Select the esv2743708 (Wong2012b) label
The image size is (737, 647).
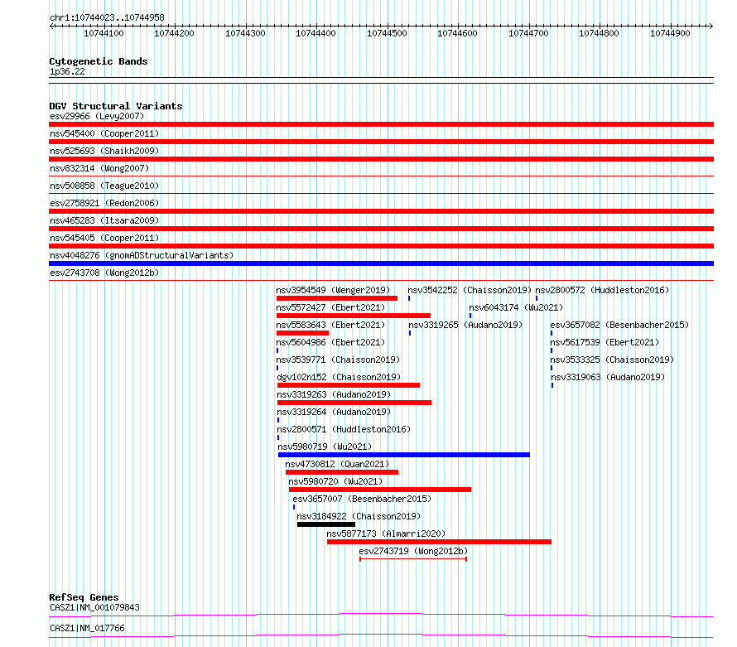pos(104,273)
